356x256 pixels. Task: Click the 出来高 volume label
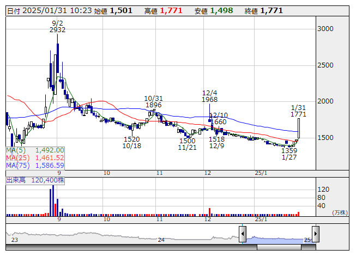16,179
